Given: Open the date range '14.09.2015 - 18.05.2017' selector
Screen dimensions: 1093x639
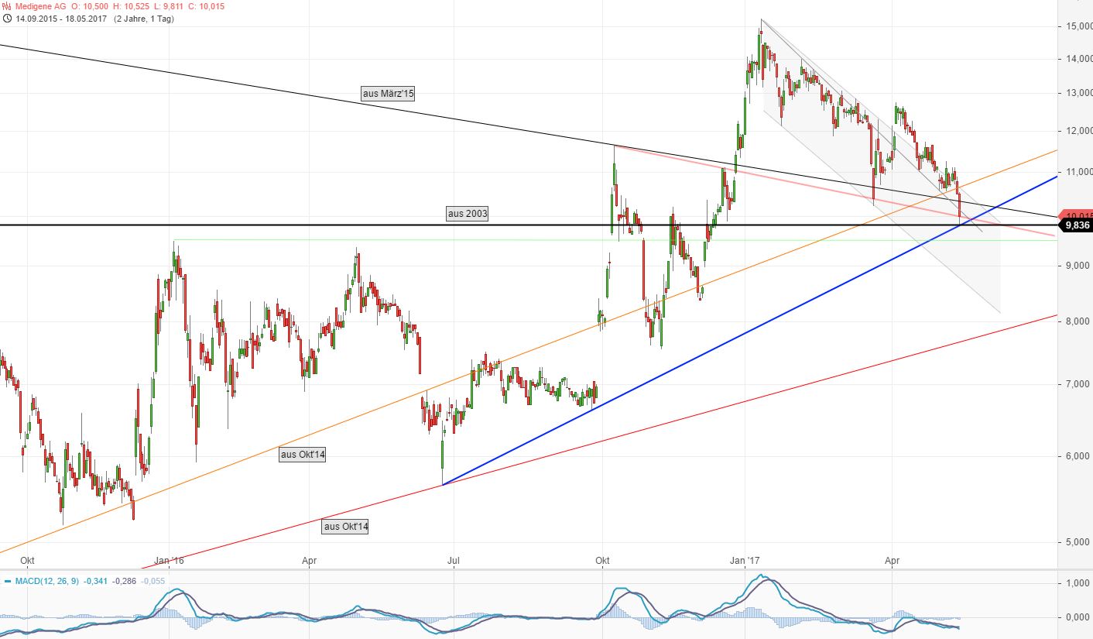Looking at the screenshot, I should tap(62, 19).
